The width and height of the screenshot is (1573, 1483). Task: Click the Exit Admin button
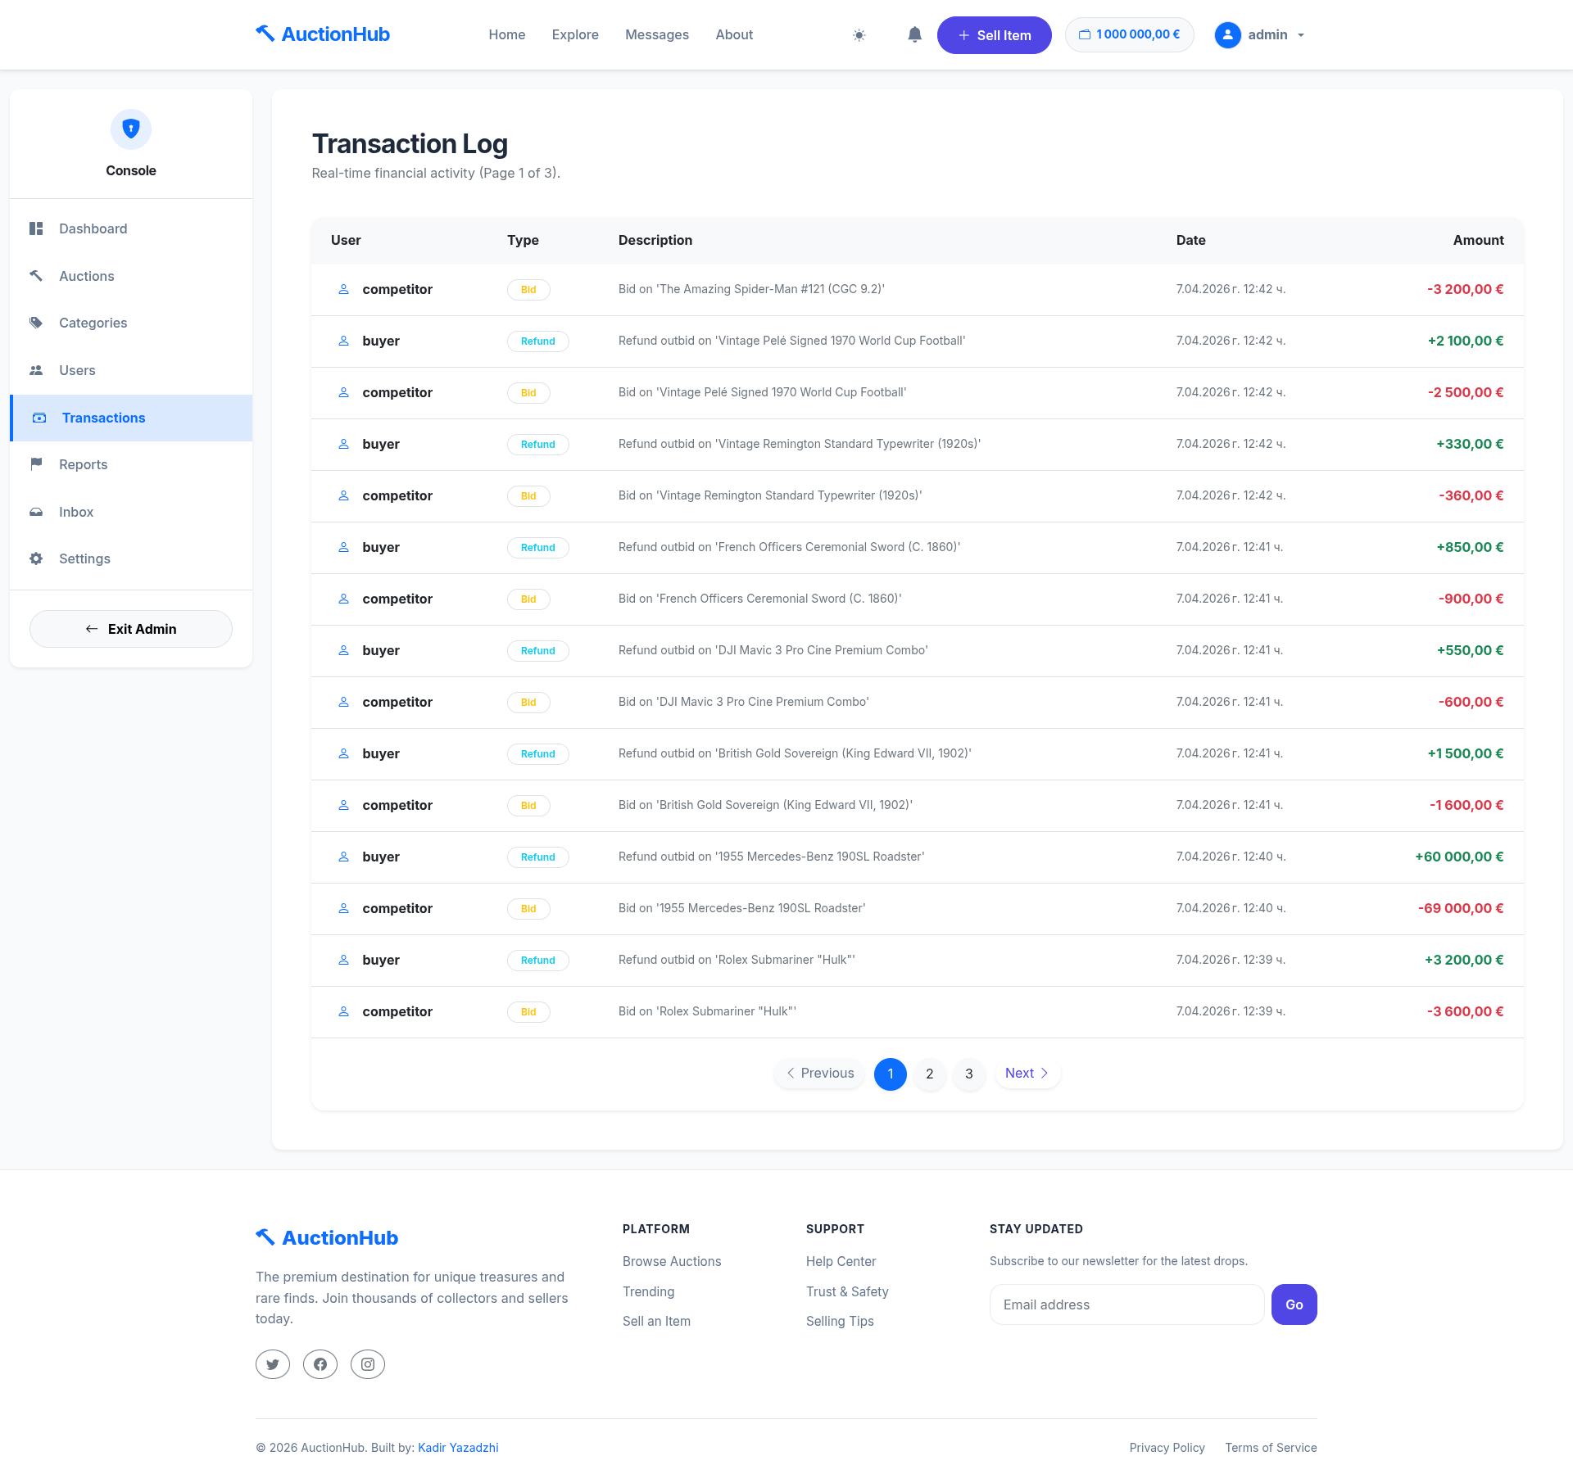coord(131,629)
